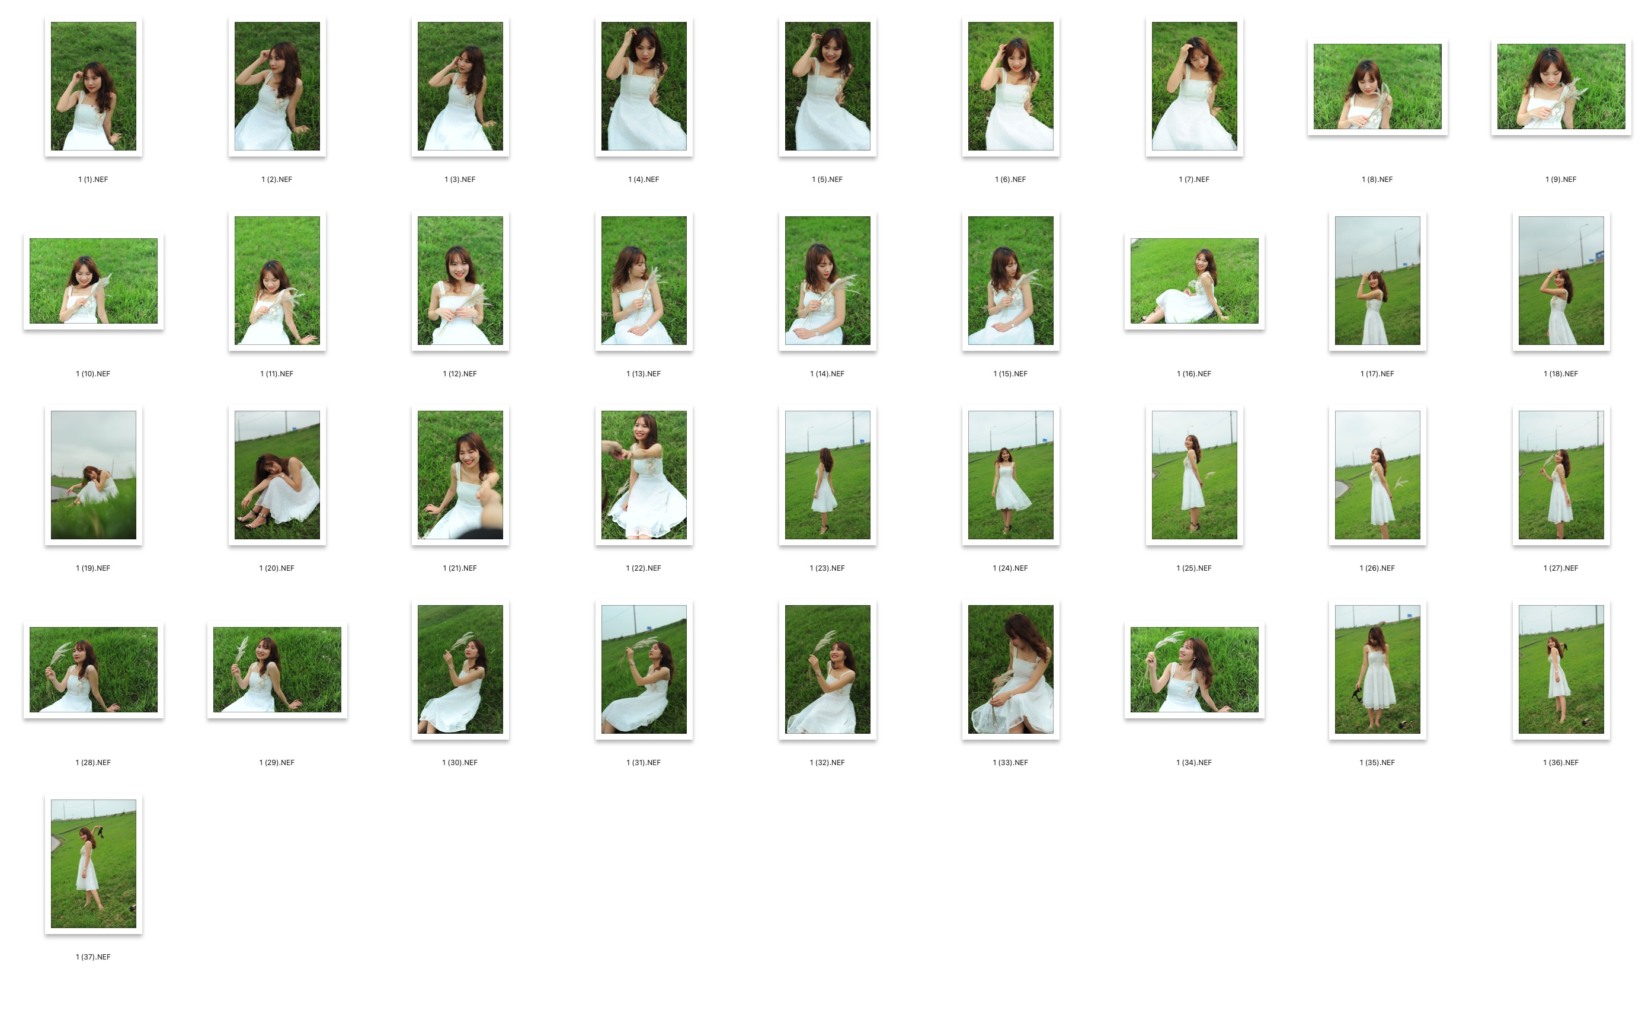The width and height of the screenshot is (1645, 1017).
Task: Click the standing portrait 1 (24).NEF
Action: (1010, 475)
